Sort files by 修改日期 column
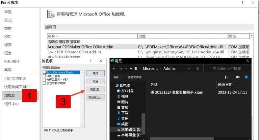The image size is (259, 140). click(x=225, y=85)
